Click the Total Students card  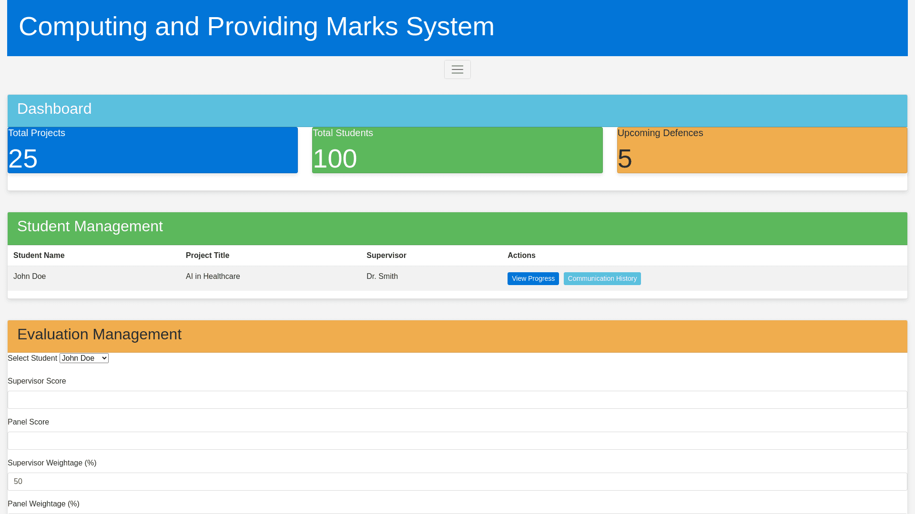pos(457,150)
